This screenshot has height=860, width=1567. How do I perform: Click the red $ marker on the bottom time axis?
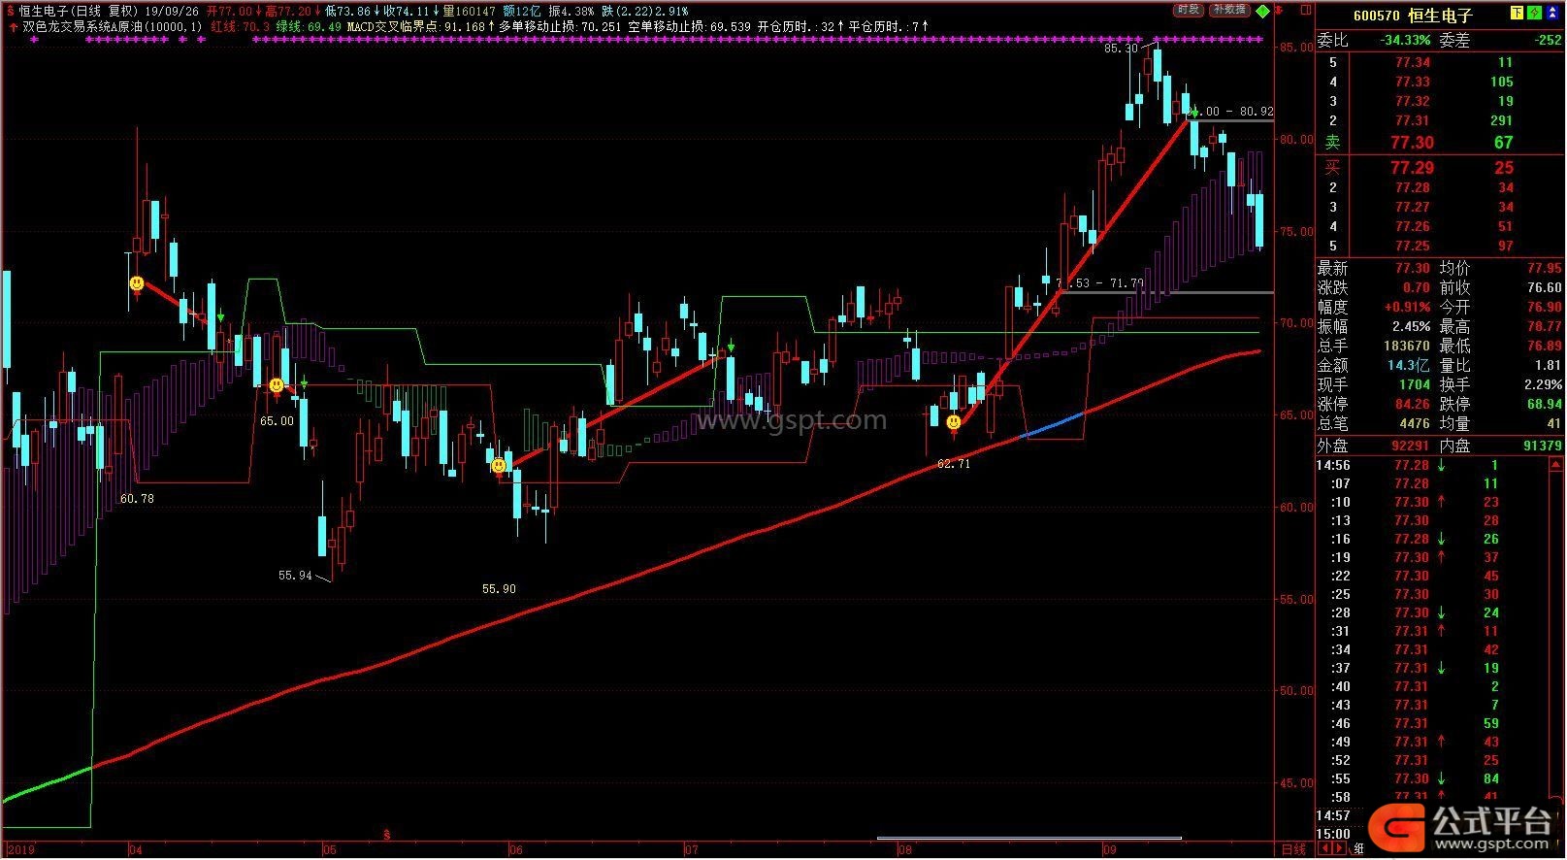click(387, 835)
